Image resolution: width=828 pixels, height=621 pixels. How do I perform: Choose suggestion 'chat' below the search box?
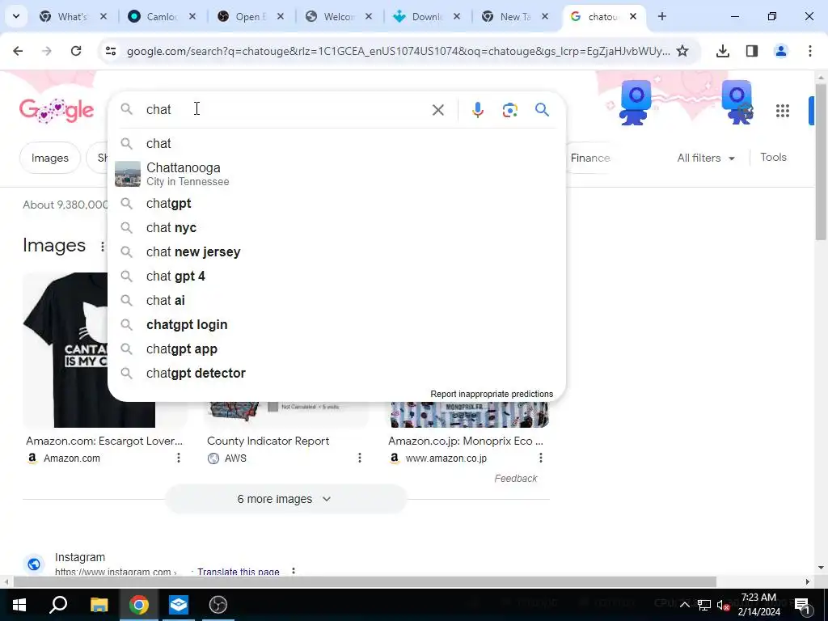point(336,144)
